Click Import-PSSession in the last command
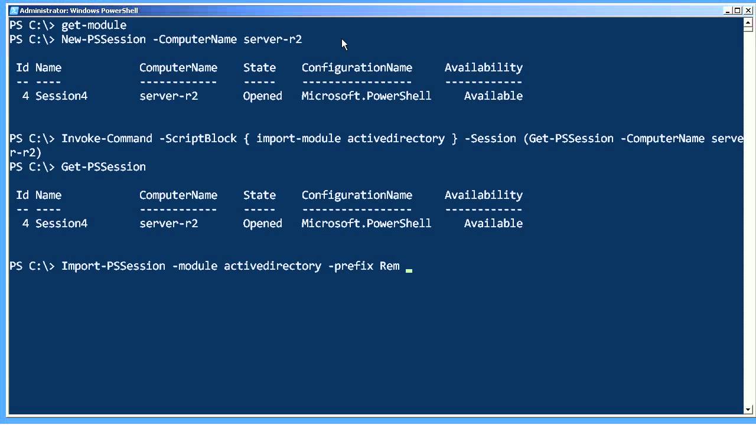Screen dimensions: 756x425 click(x=113, y=266)
